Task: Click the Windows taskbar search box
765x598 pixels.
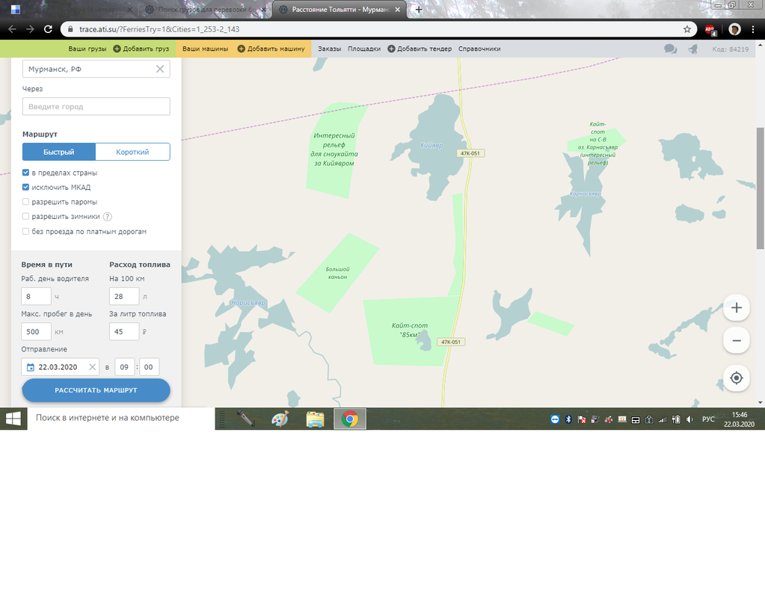Action: (x=121, y=418)
